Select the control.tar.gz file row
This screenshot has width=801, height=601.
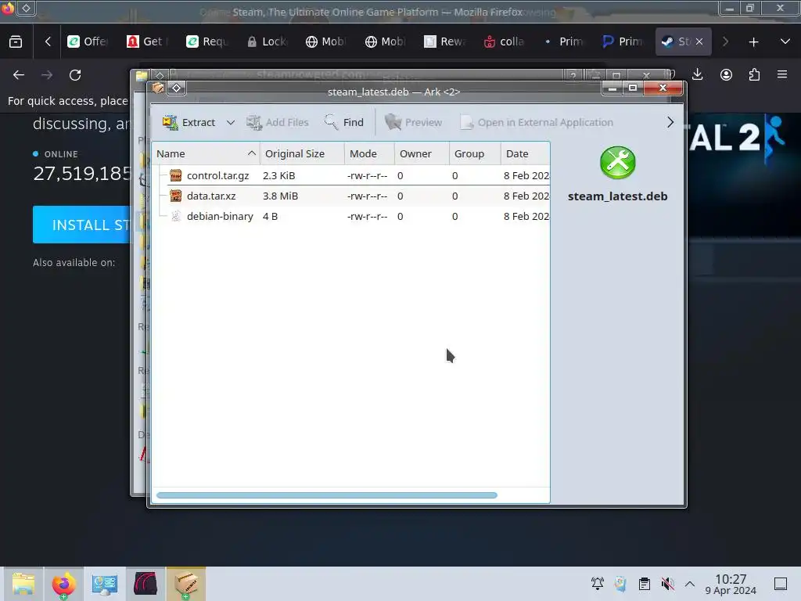351,176
